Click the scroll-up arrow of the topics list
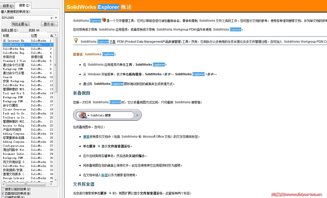Screen dimensions: 327x198 [56, 35]
